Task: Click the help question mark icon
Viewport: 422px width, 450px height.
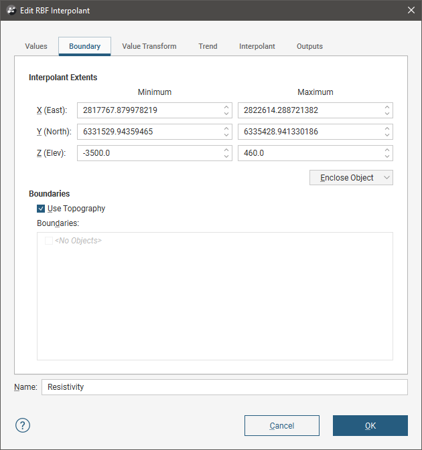Action: pos(23,425)
